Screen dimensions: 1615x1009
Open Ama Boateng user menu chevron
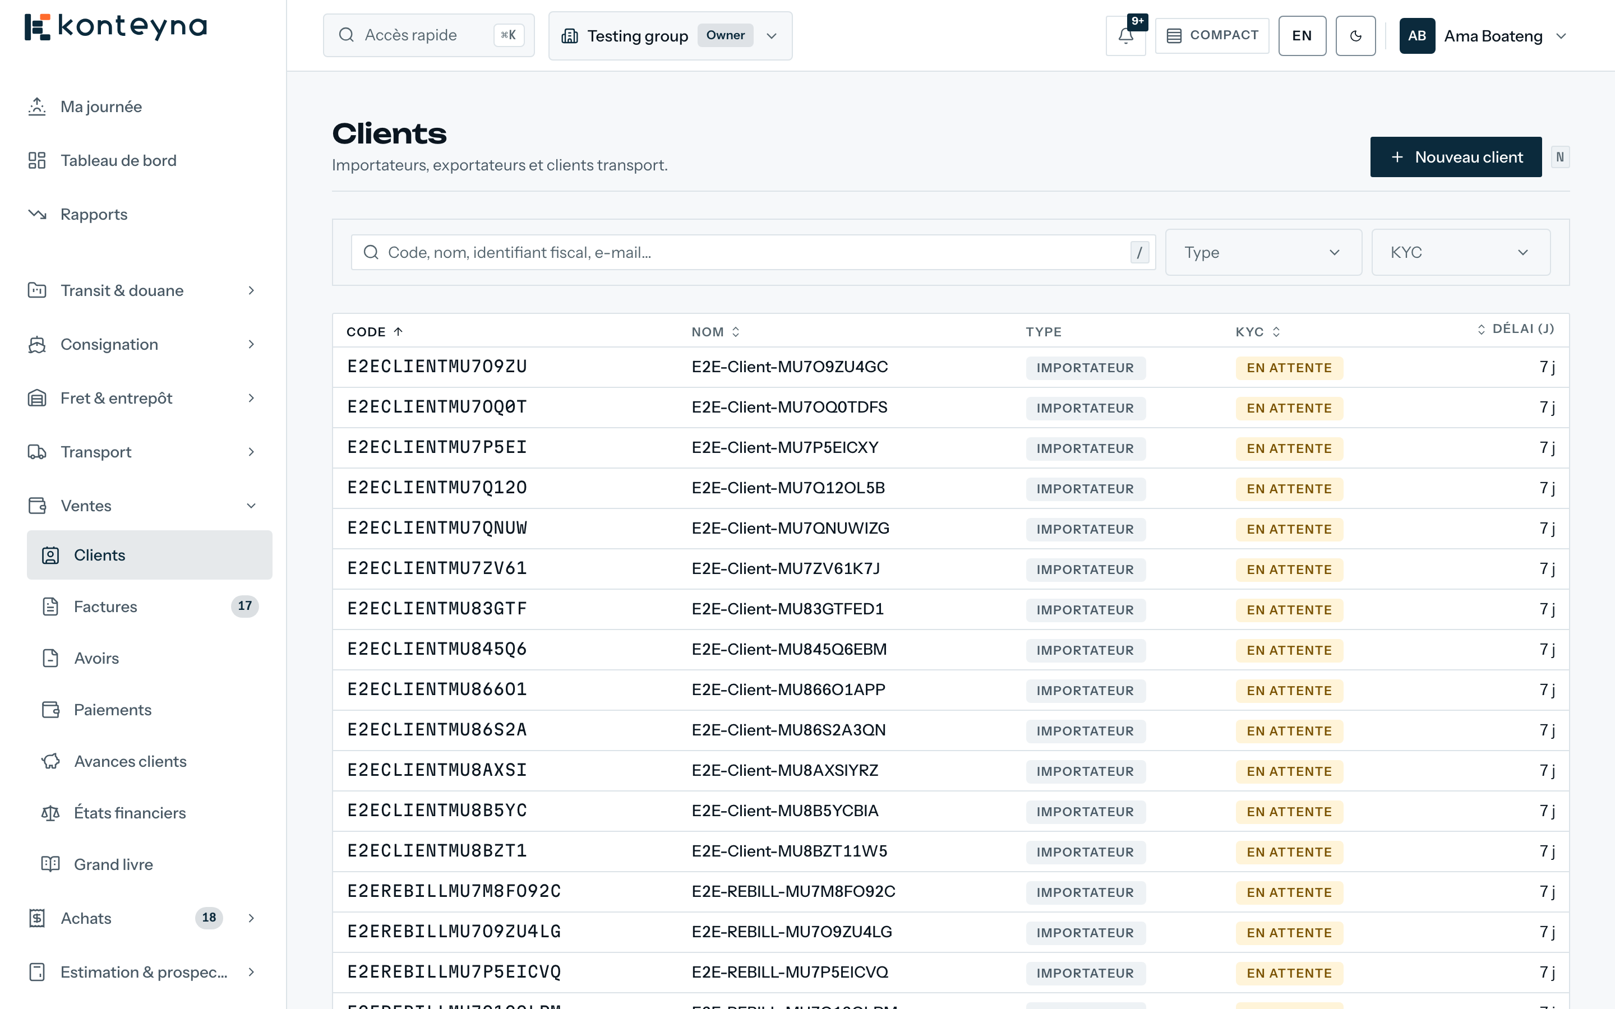pos(1561,36)
